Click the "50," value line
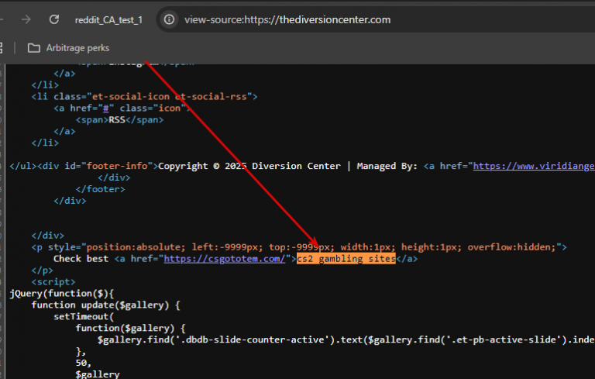 point(84,363)
